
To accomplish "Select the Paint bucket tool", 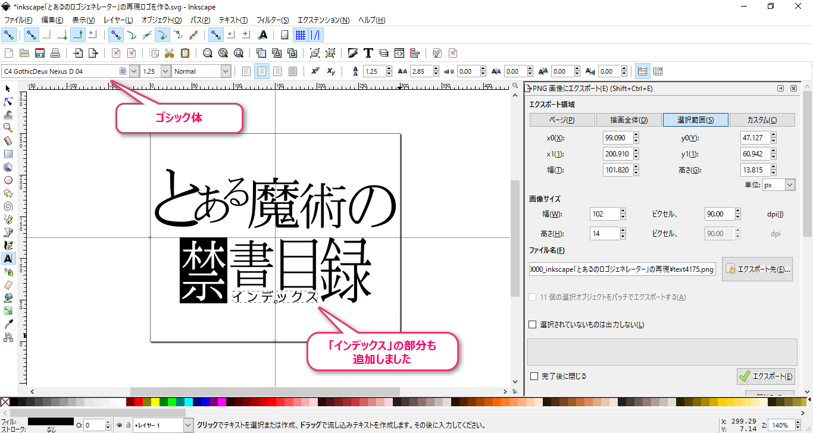I will (x=8, y=298).
